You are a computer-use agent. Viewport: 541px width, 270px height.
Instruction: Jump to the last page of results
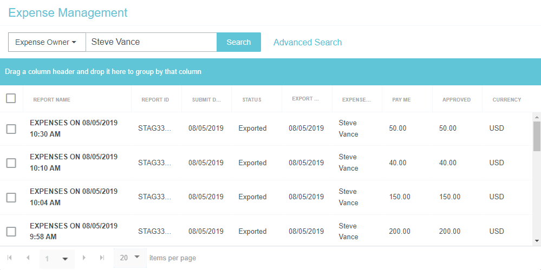tap(102, 258)
